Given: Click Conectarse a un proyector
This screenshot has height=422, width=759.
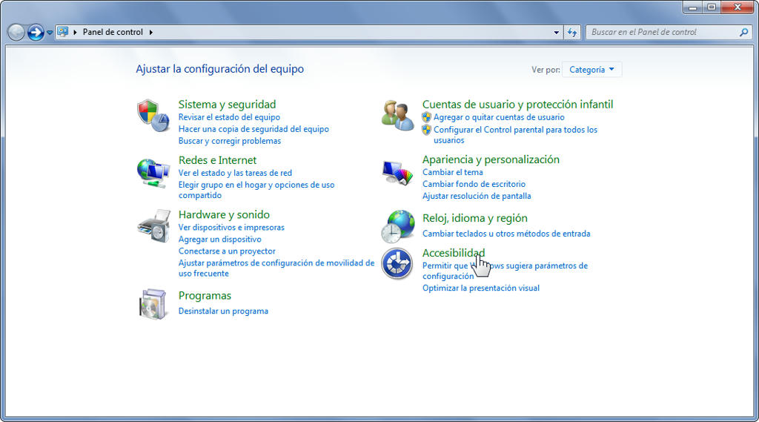Looking at the screenshot, I should pos(227,251).
